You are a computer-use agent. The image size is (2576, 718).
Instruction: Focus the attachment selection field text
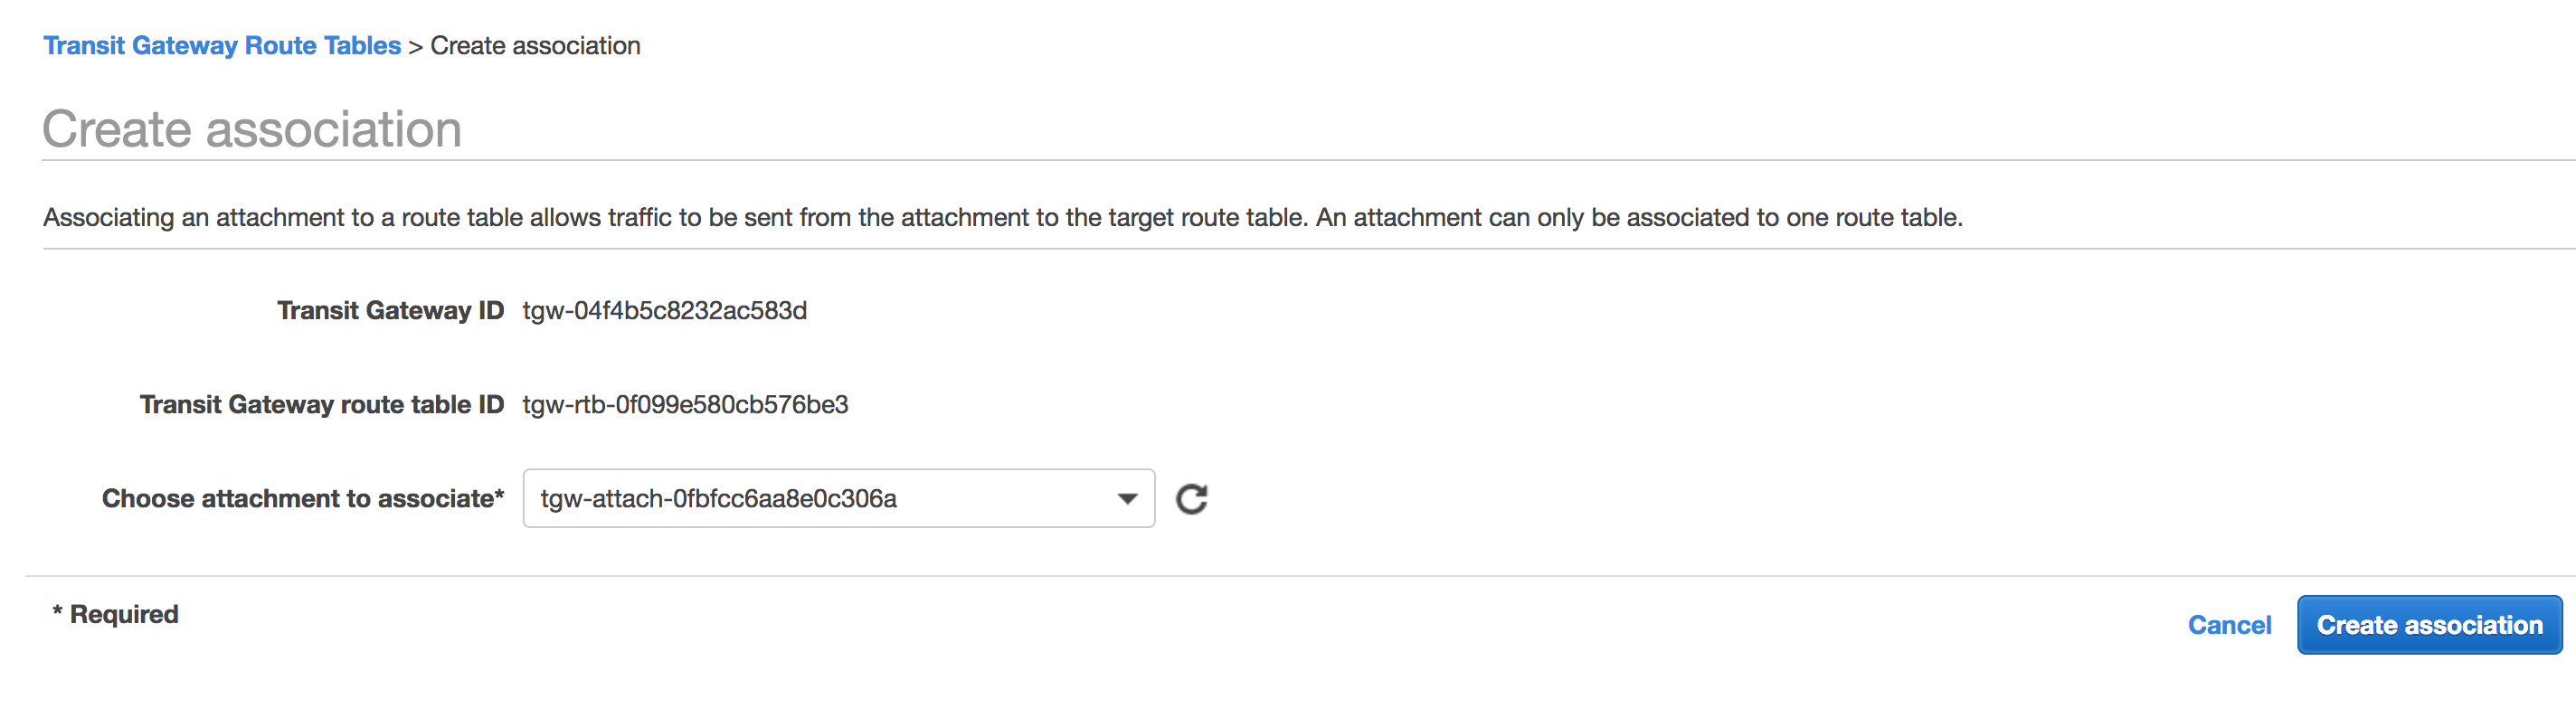tap(718, 499)
